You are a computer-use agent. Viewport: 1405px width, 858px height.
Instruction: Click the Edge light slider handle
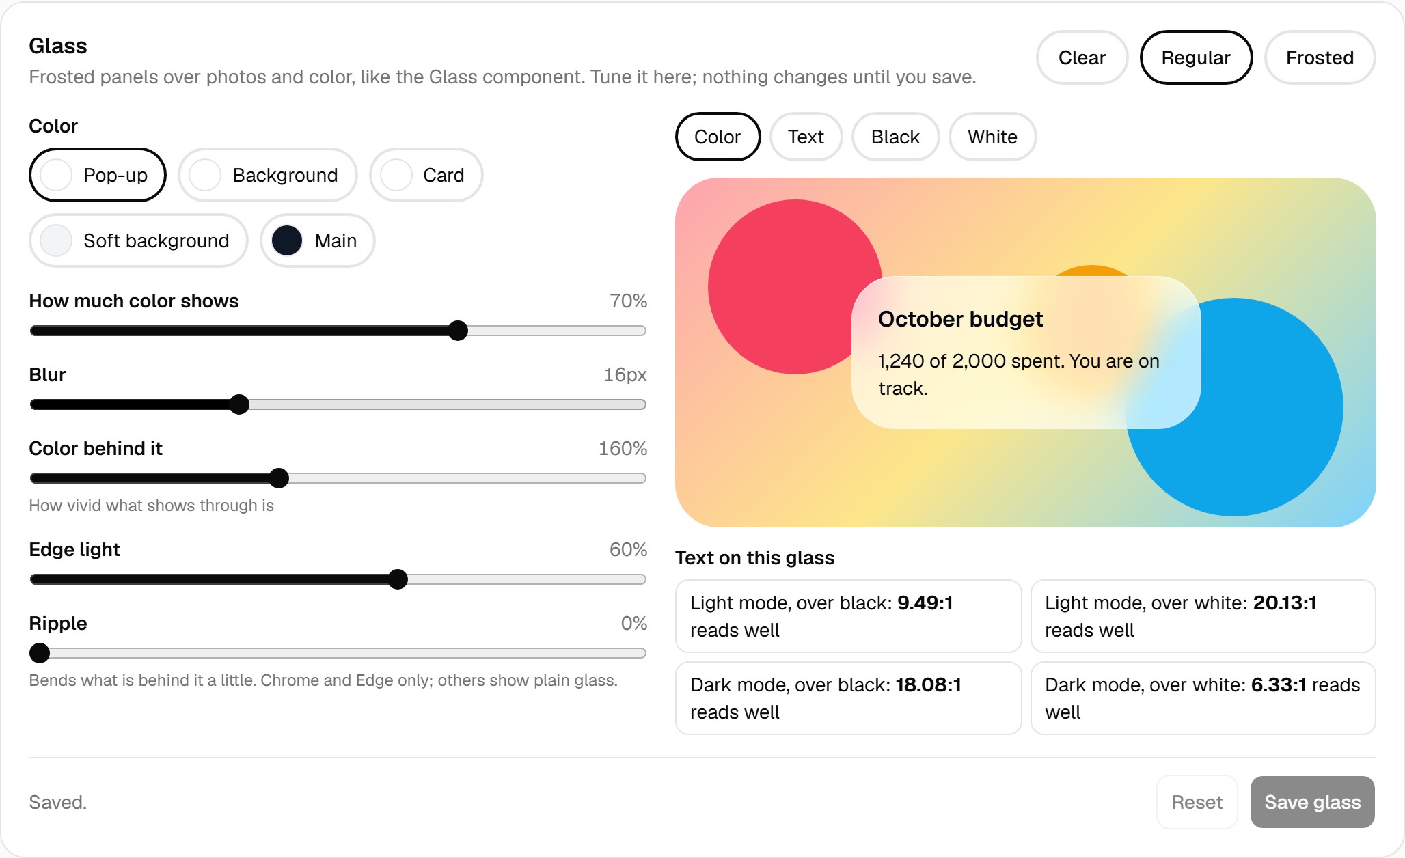click(398, 579)
